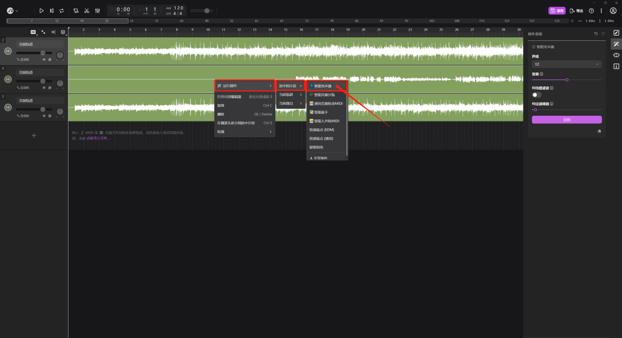The width and height of the screenshot is (622, 338).
Task: Click the automation curve icon above tracks
Action: (43, 32)
